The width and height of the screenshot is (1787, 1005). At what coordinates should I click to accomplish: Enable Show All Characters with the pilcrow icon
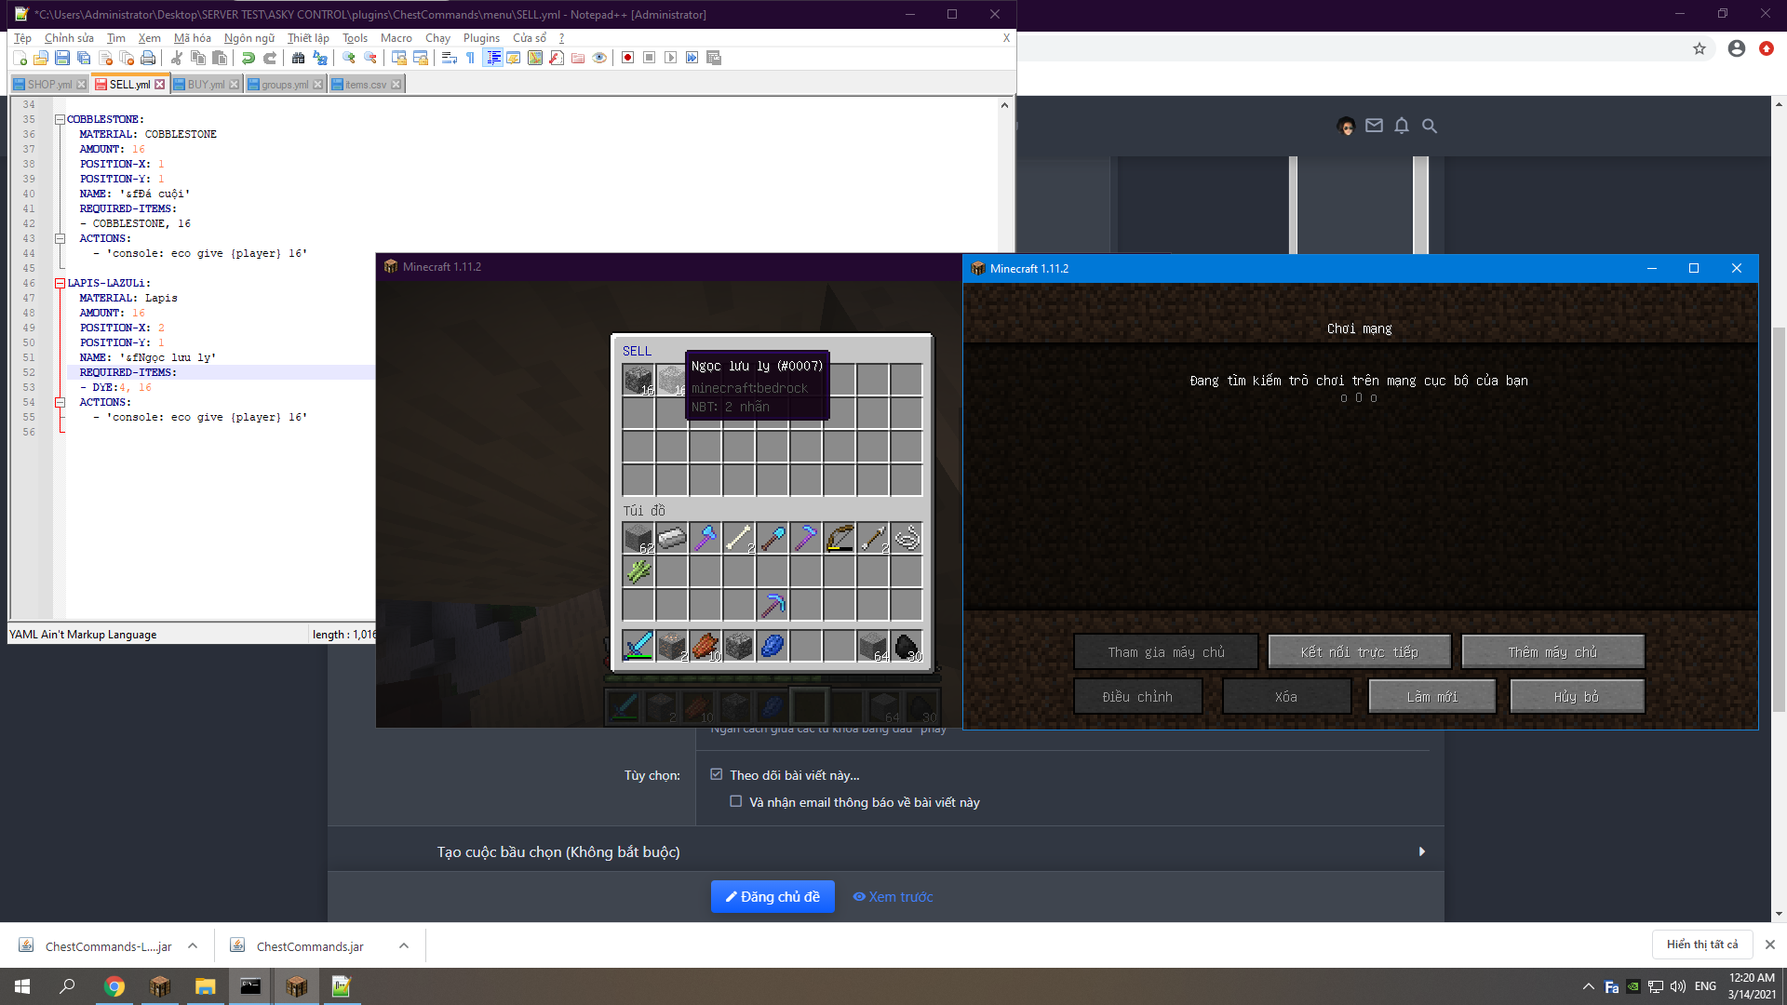[x=471, y=58]
